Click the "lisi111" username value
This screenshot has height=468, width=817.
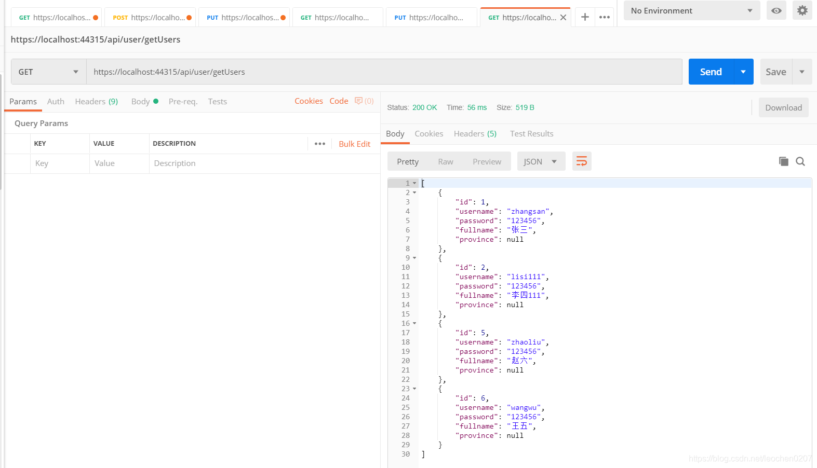pos(526,277)
